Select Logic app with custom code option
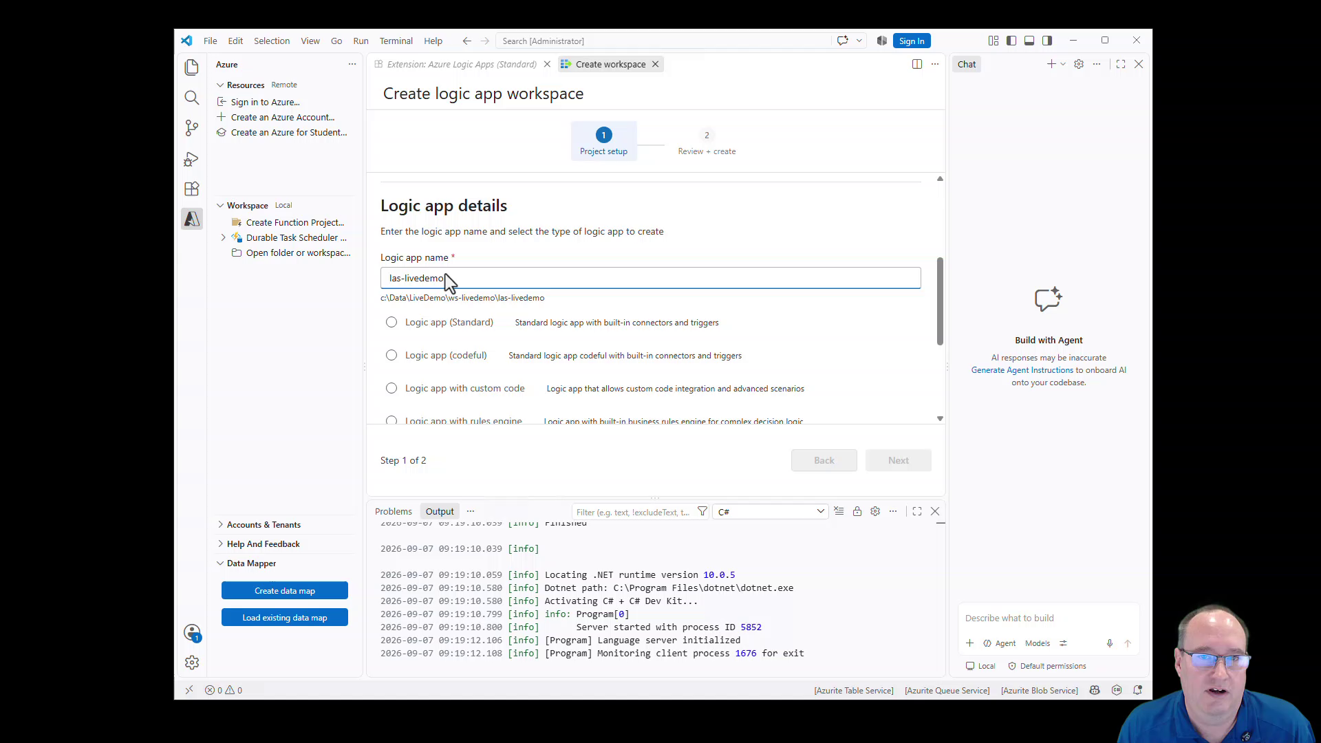This screenshot has width=1321, height=743. tap(391, 388)
